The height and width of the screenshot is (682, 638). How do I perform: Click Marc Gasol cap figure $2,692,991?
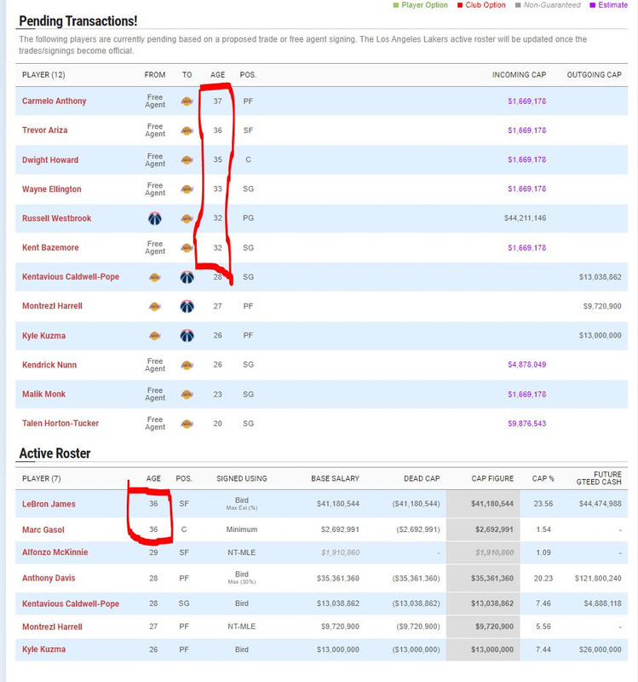coord(494,529)
